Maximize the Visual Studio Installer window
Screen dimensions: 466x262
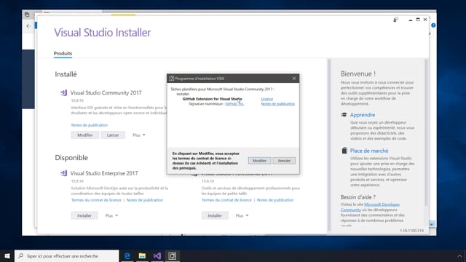click(x=418, y=20)
